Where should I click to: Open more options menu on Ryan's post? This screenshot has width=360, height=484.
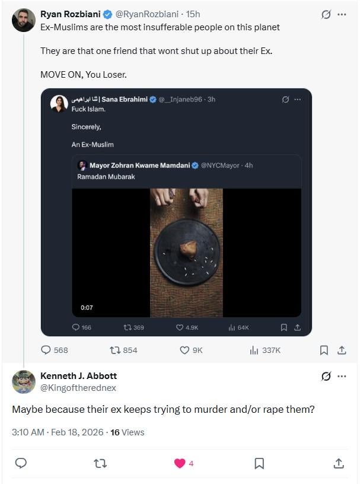click(x=342, y=15)
